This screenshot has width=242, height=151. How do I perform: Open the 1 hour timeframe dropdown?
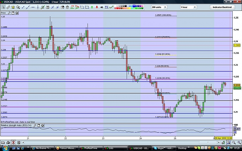(188, 7)
